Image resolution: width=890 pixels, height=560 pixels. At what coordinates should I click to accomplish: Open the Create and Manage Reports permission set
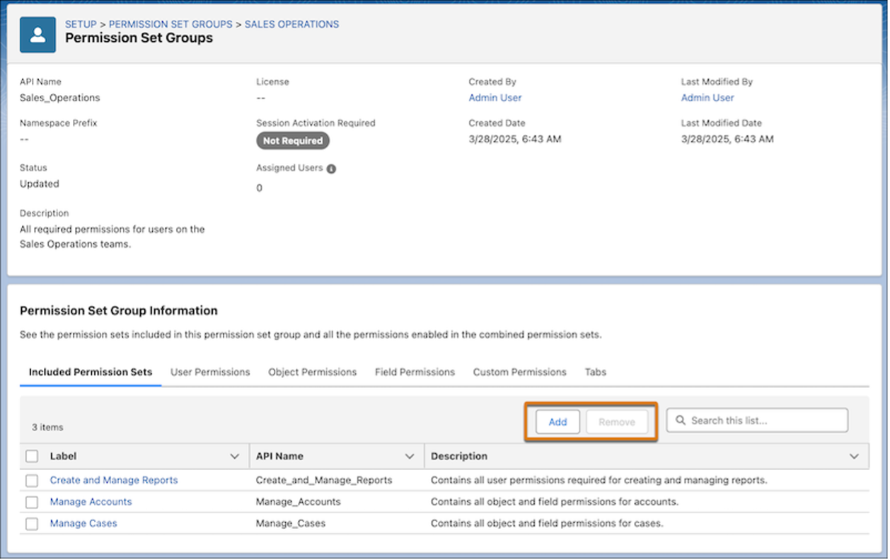click(x=114, y=480)
